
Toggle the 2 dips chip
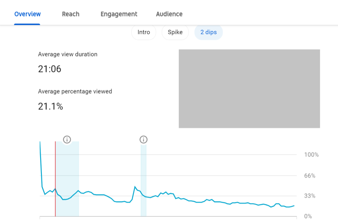(x=208, y=32)
